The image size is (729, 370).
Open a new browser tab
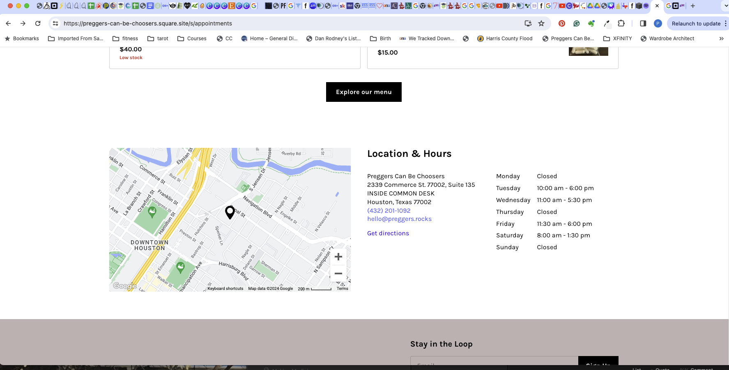693,6
